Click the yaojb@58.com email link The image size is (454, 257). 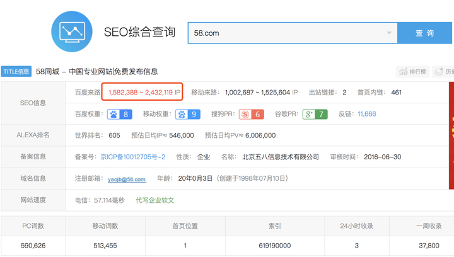pyautogui.click(x=127, y=179)
